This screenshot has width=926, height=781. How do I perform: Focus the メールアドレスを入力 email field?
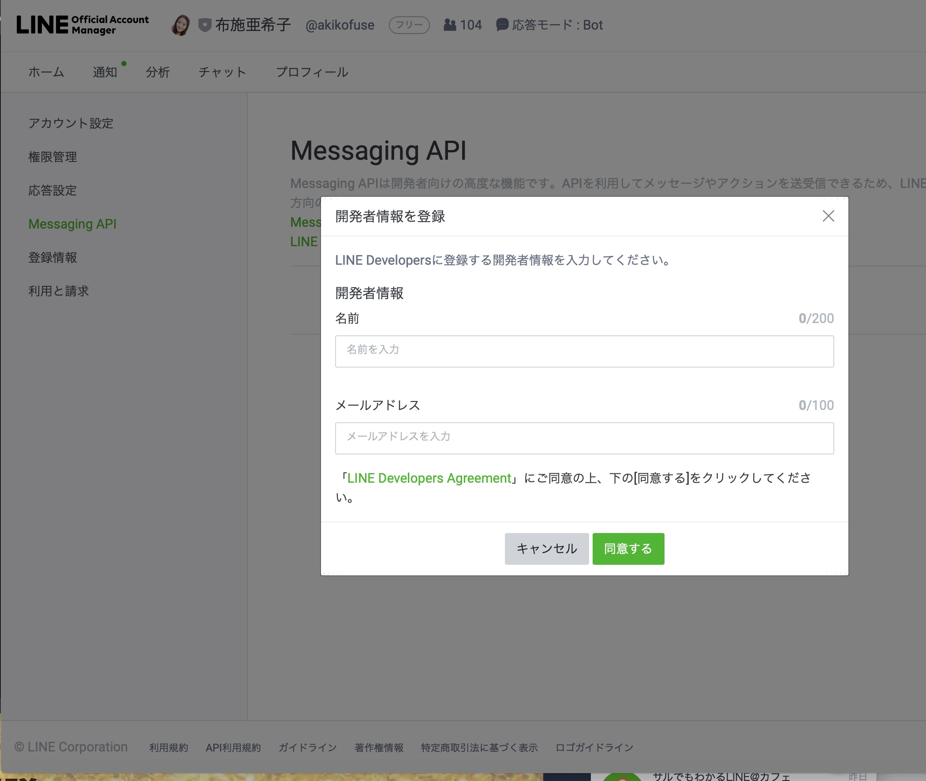(x=584, y=438)
